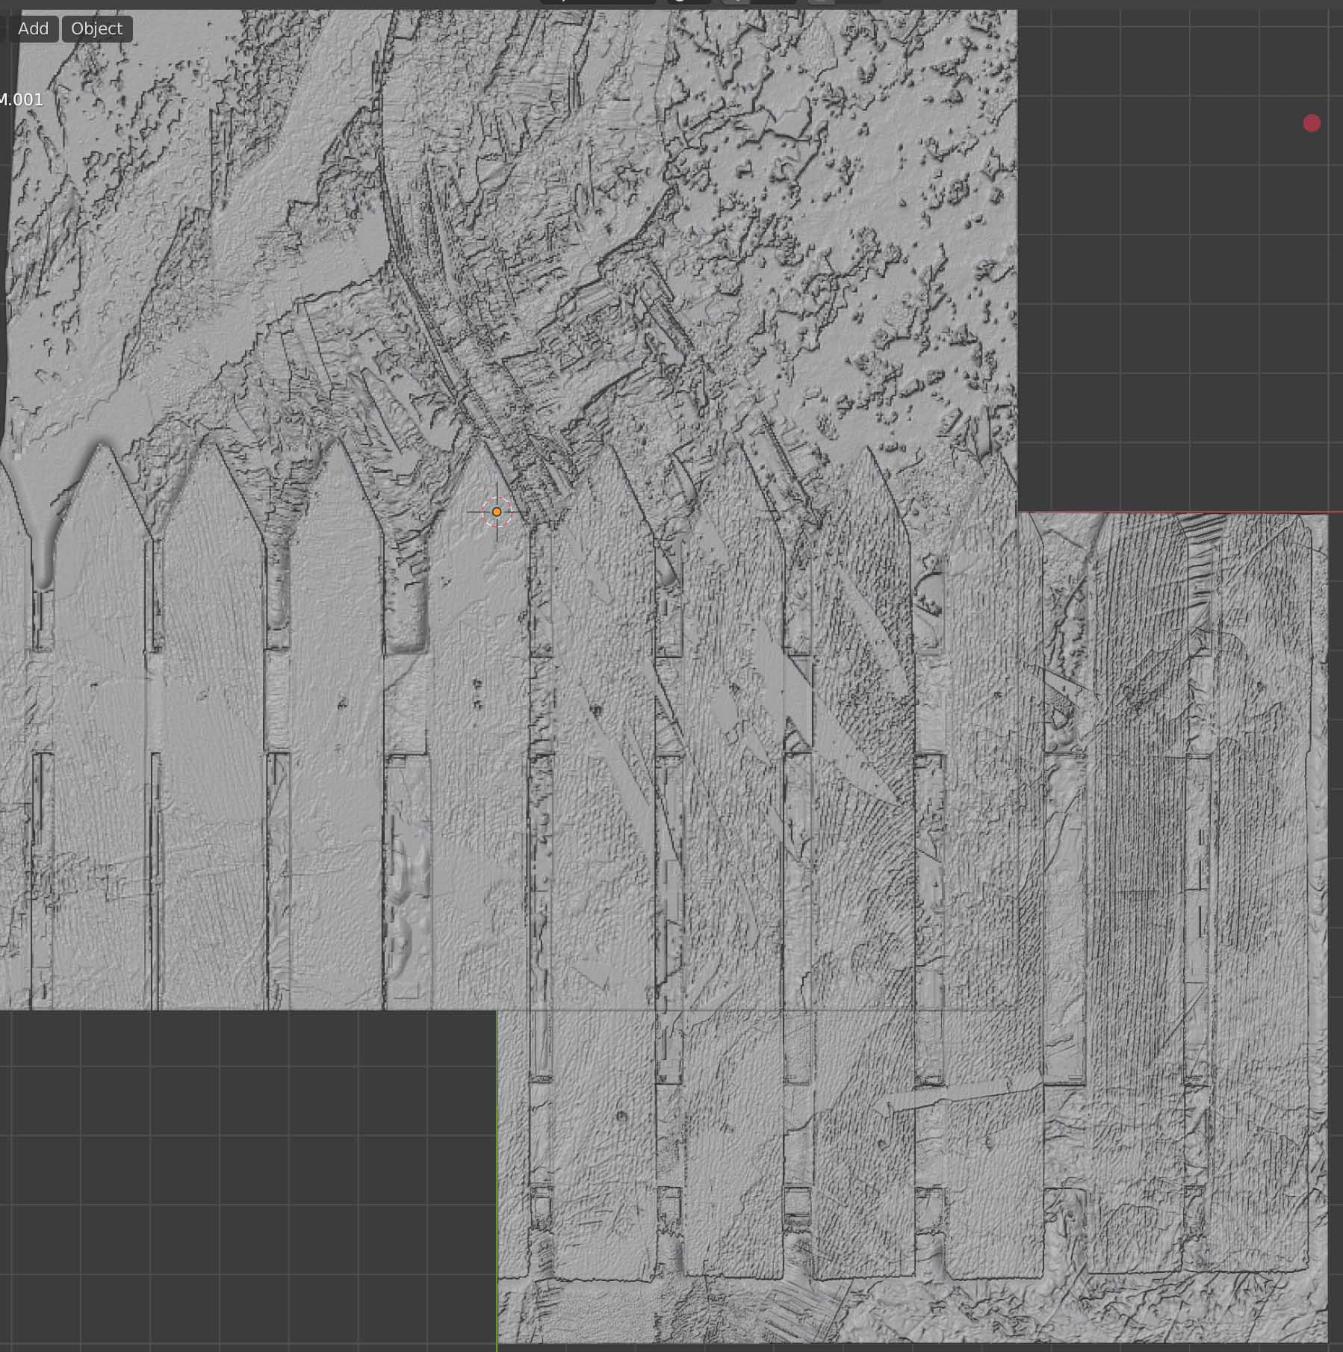Screen dimensions: 1343x1352
Task: Click the M.001 object name label
Action: click(x=21, y=99)
